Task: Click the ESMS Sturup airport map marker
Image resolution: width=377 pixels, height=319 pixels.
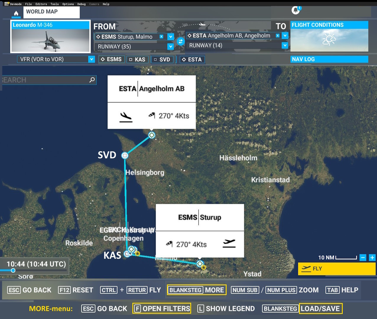Action: [200, 263]
